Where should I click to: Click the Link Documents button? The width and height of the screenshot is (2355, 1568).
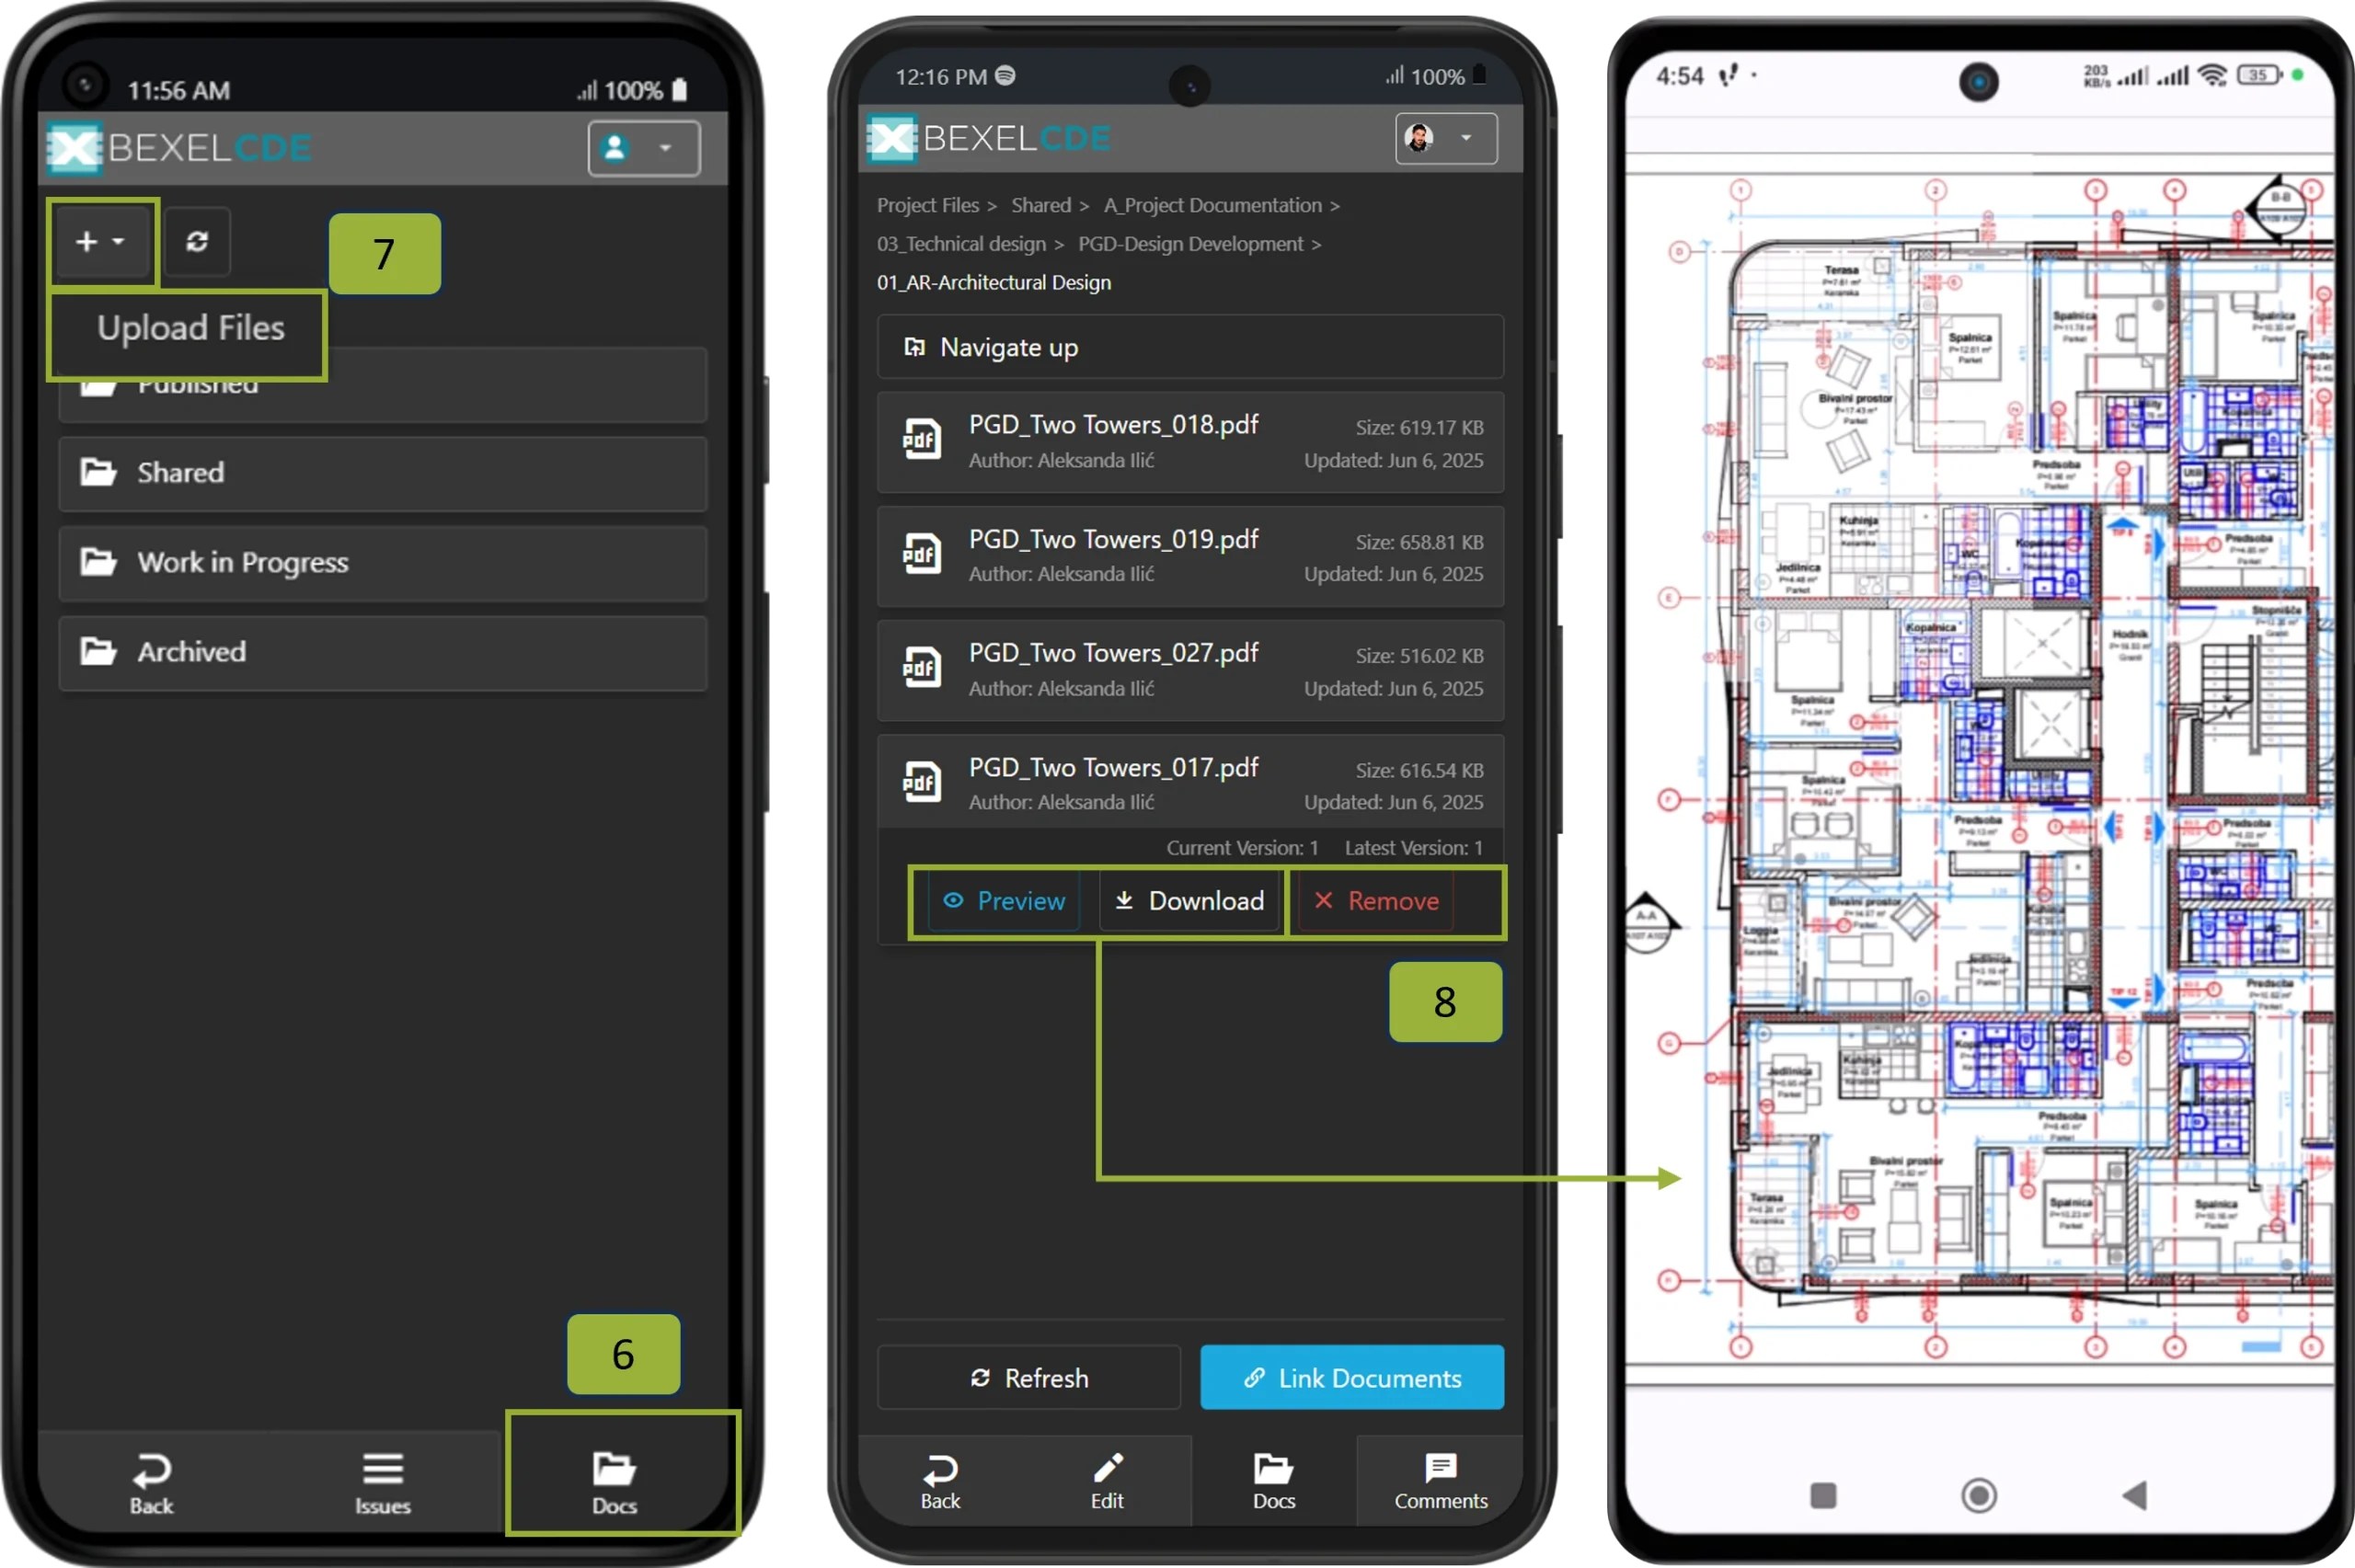[x=1351, y=1378]
